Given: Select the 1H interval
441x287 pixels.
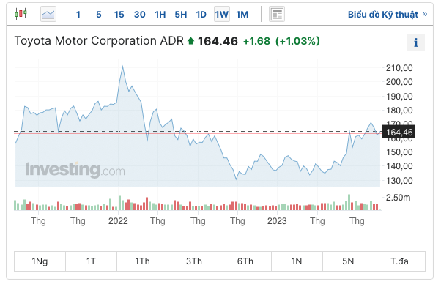Looking at the screenshot, I should point(160,15).
